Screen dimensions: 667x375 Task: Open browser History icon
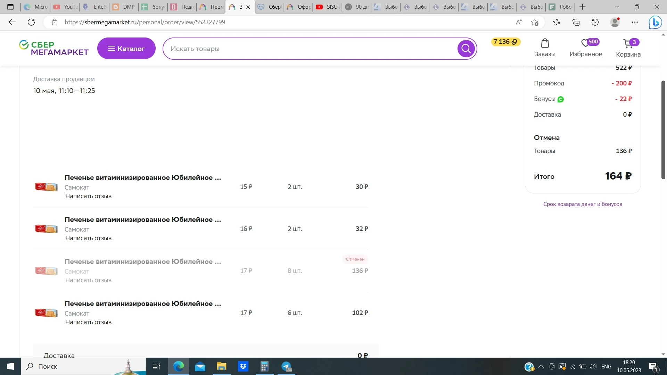coord(595,22)
